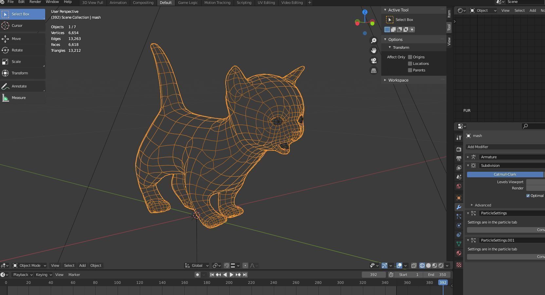This screenshot has width=545, height=295.
Task: Jump to the last frame
Action: tap(245, 275)
